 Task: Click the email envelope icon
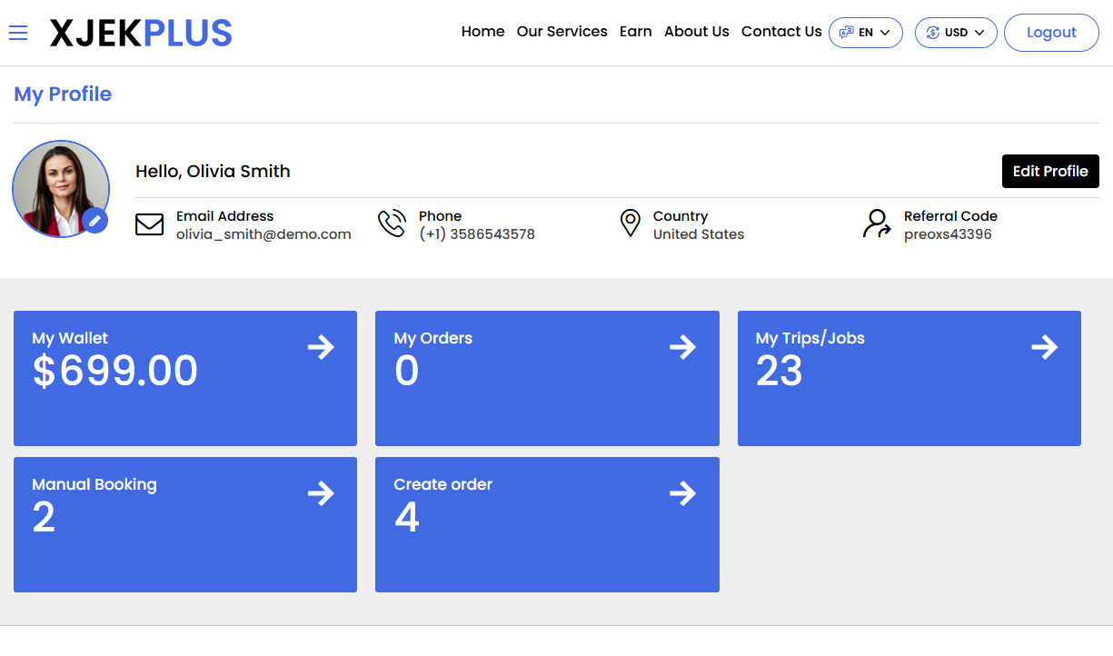click(x=149, y=224)
